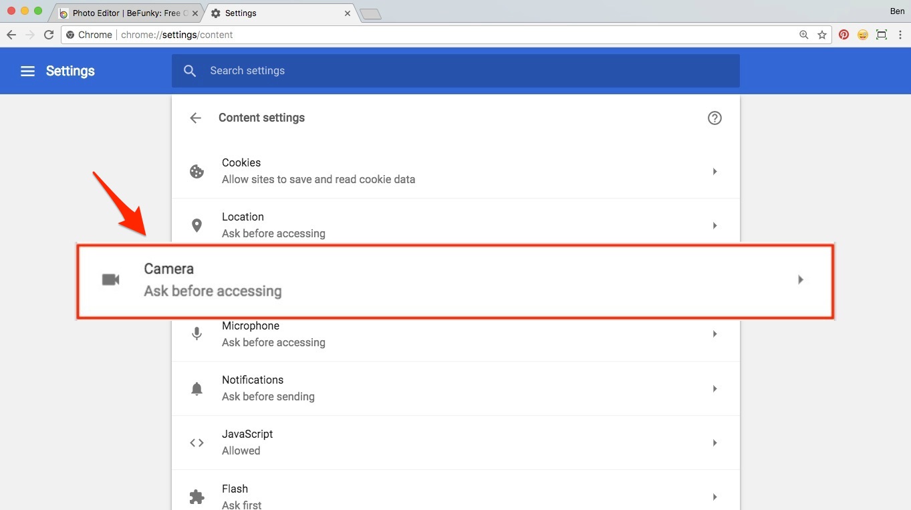Click the Chrome icon in the address bar
The height and width of the screenshot is (510, 911).
[70, 35]
